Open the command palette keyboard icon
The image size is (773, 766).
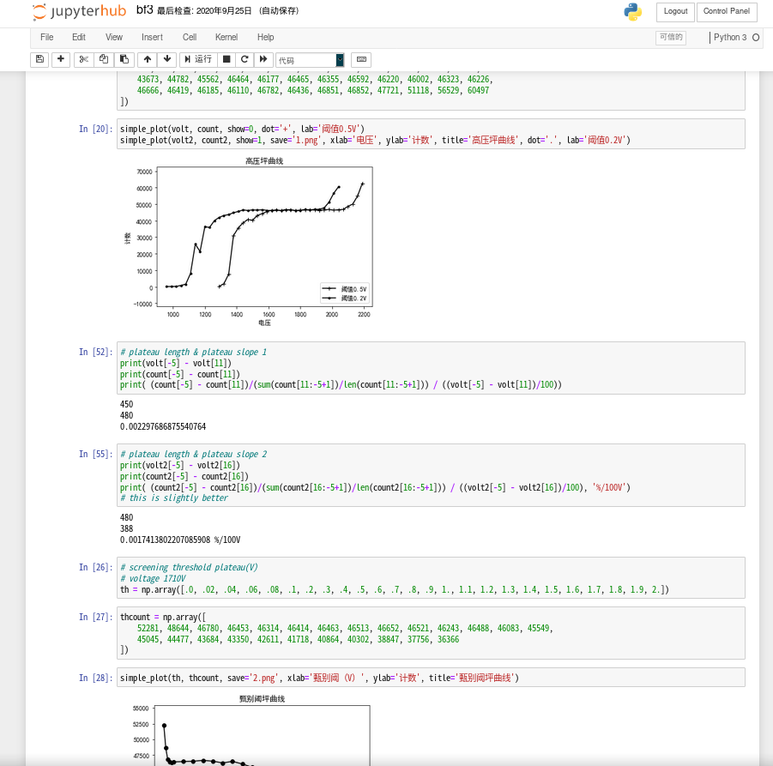coord(361,59)
